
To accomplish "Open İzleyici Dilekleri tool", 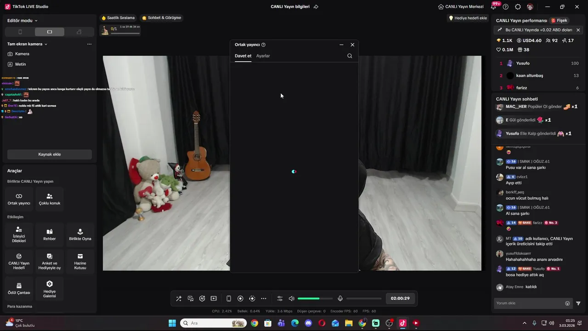I will tap(19, 234).
